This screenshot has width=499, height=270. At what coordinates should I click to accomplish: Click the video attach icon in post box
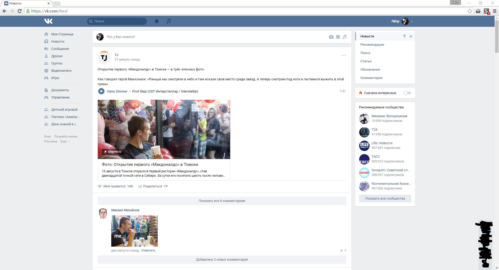tap(338, 37)
